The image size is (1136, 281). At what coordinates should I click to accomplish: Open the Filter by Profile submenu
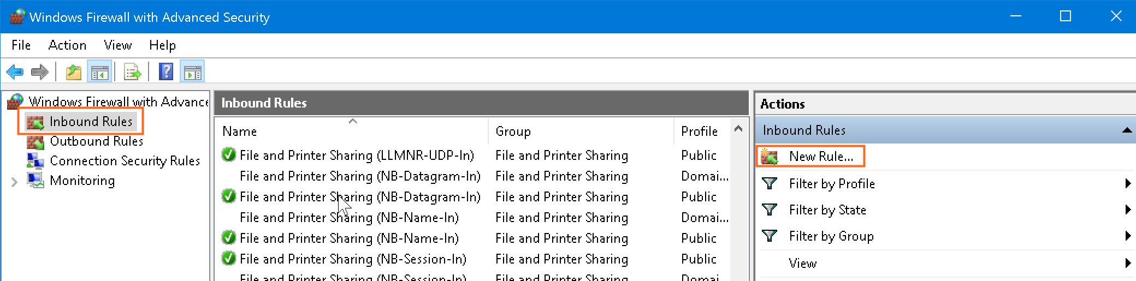(x=831, y=184)
